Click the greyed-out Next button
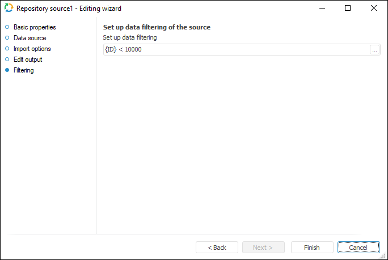 263,248
